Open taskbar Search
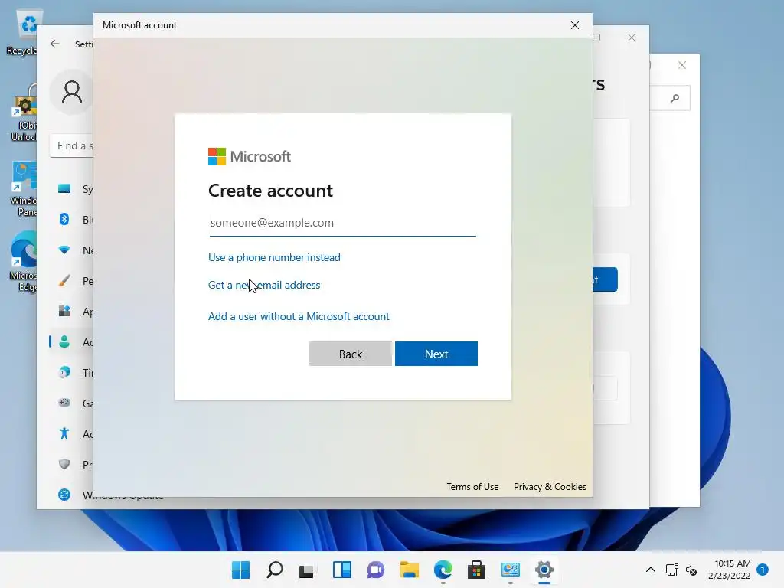This screenshot has width=784, height=588. (x=275, y=570)
